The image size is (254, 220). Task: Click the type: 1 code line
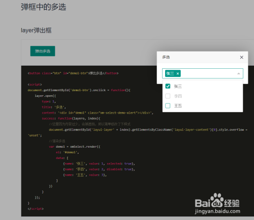coord(49,101)
